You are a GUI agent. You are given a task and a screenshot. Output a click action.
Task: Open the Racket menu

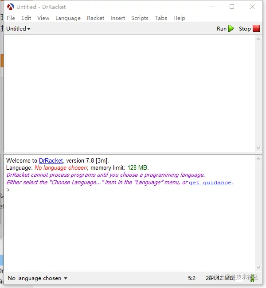click(x=96, y=18)
